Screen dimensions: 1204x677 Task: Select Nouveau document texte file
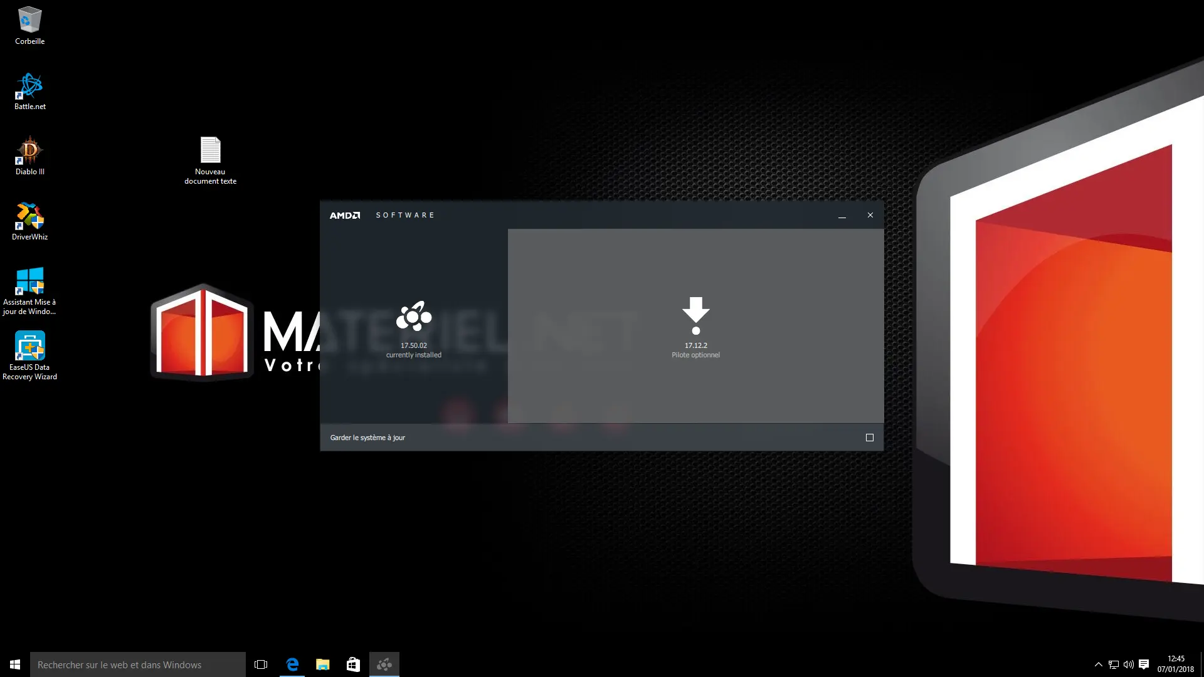coord(210,160)
